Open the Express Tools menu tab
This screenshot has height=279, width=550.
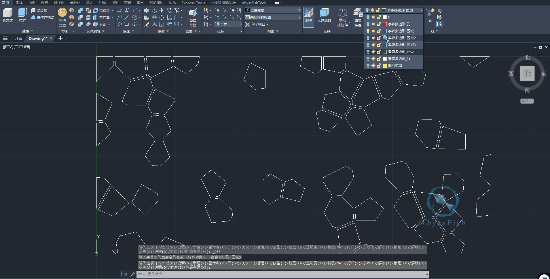[193, 3]
